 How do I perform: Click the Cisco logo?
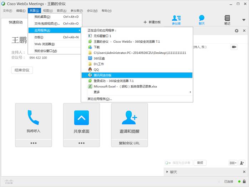click(x=9, y=182)
